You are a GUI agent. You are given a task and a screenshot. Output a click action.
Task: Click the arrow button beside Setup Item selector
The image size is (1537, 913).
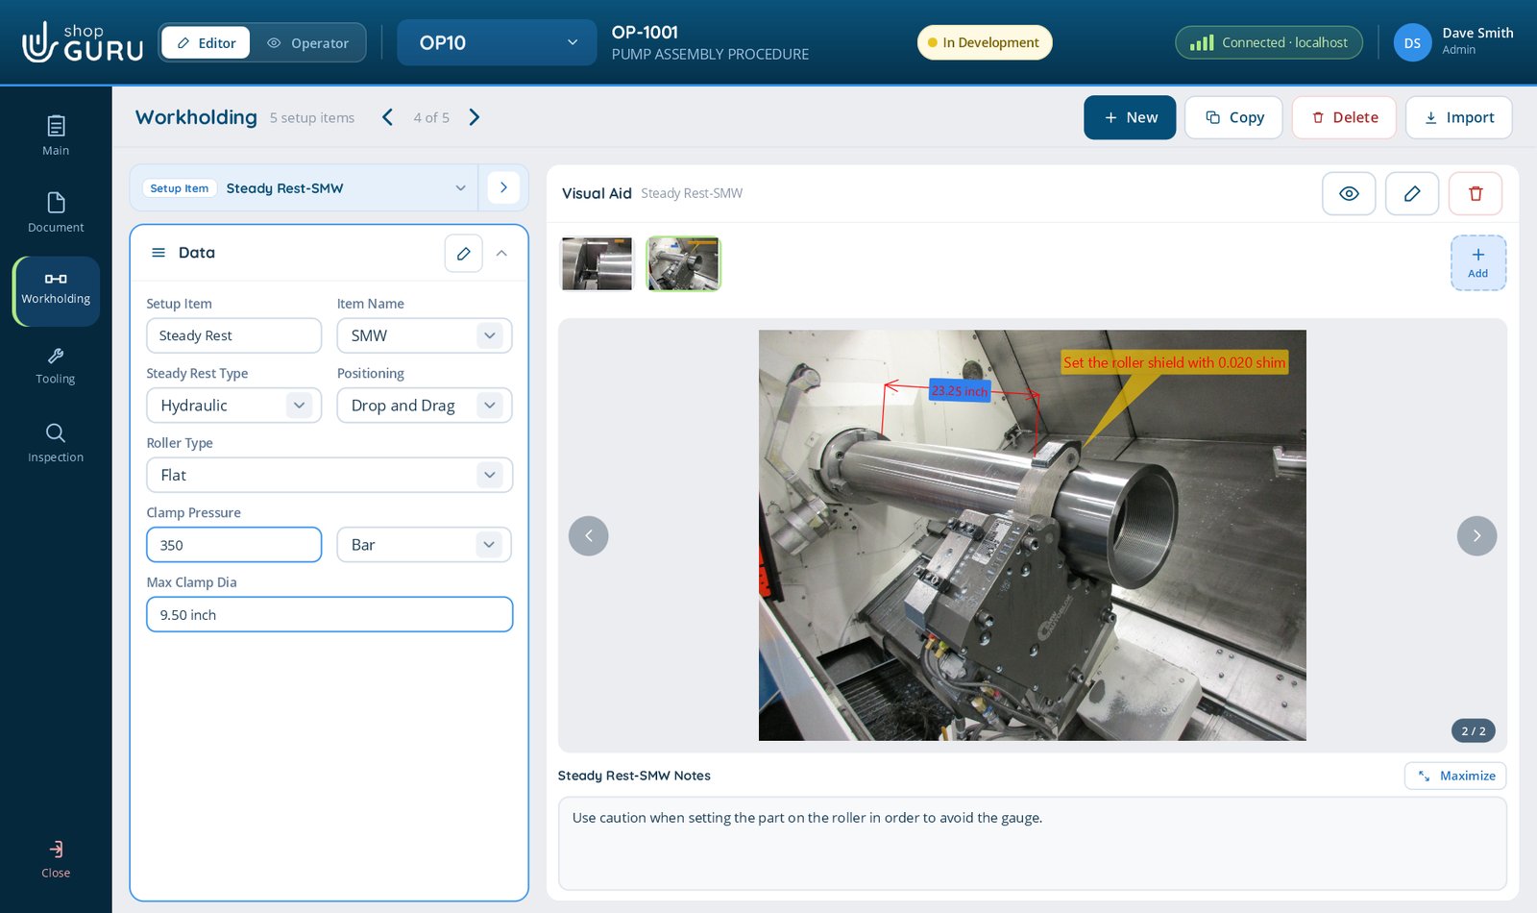(503, 187)
